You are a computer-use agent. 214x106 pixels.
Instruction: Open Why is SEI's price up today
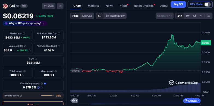(x=25, y=23)
